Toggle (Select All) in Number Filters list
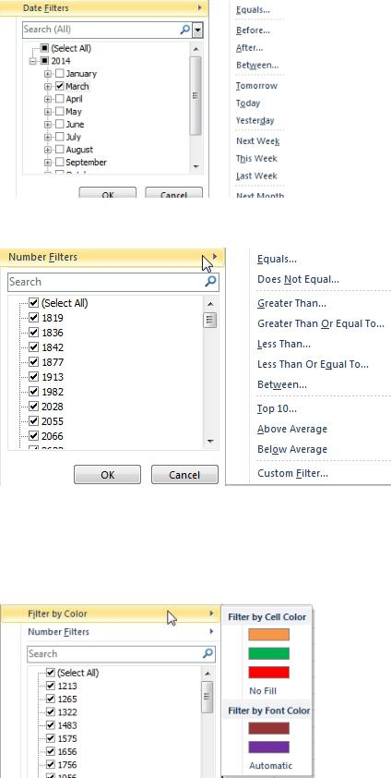Viewport: 391px width, 778px height. (33, 303)
